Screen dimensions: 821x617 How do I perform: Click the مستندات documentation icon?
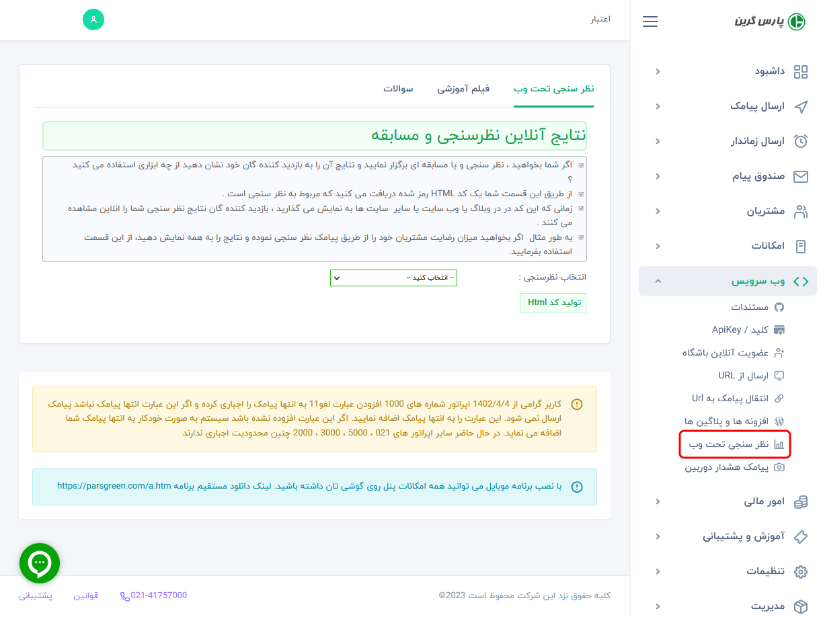779,306
